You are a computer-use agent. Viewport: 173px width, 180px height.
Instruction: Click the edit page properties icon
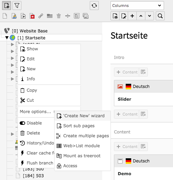tap(124, 16)
